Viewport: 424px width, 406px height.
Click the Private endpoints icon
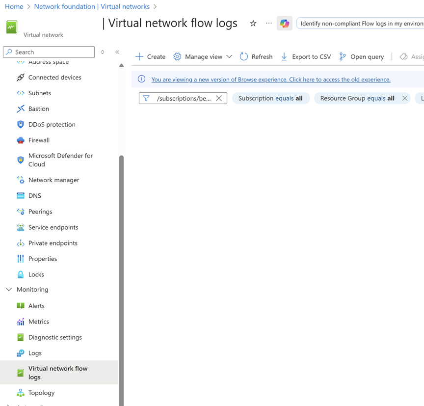pyautogui.click(x=21, y=243)
